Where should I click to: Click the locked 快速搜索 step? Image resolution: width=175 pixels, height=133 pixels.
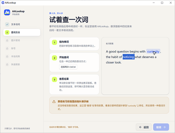[x=22, y=64]
